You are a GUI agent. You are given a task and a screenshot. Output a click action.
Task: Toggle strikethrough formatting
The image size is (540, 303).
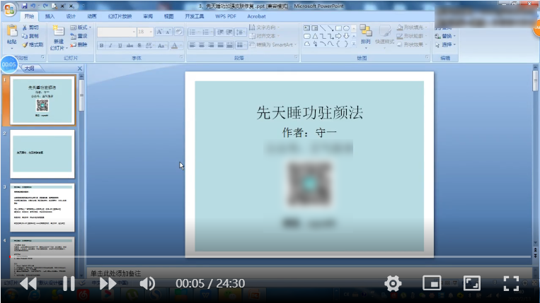tap(130, 45)
